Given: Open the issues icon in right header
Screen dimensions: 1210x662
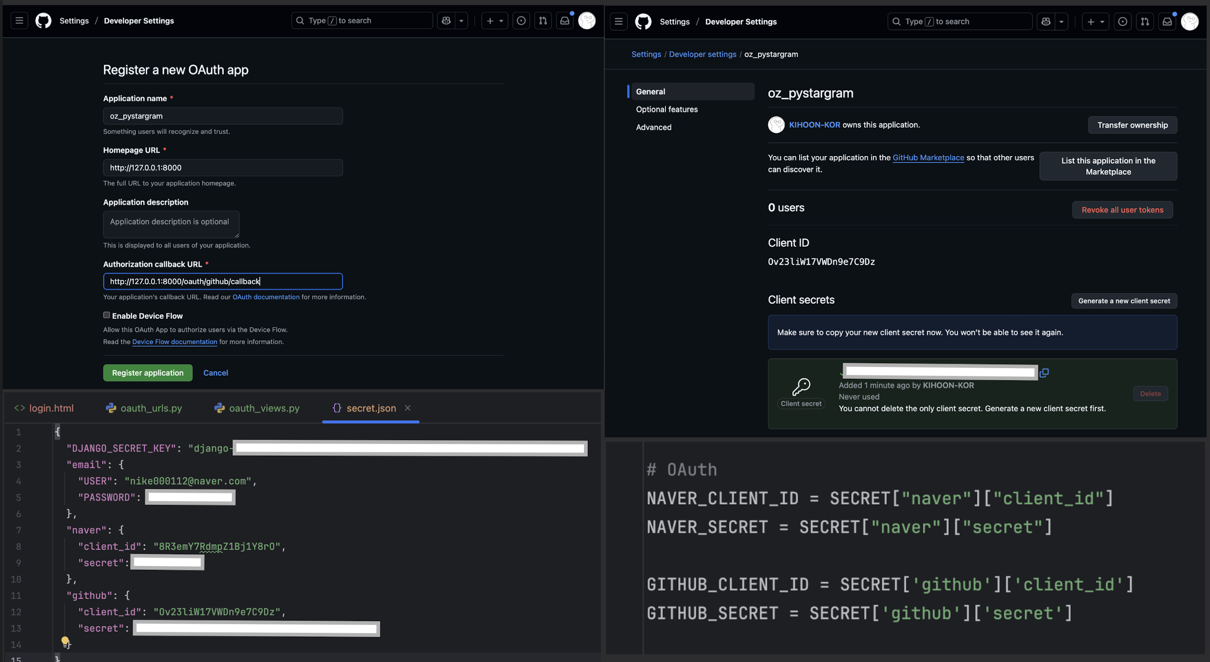Looking at the screenshot, I should click(1122, 21).
